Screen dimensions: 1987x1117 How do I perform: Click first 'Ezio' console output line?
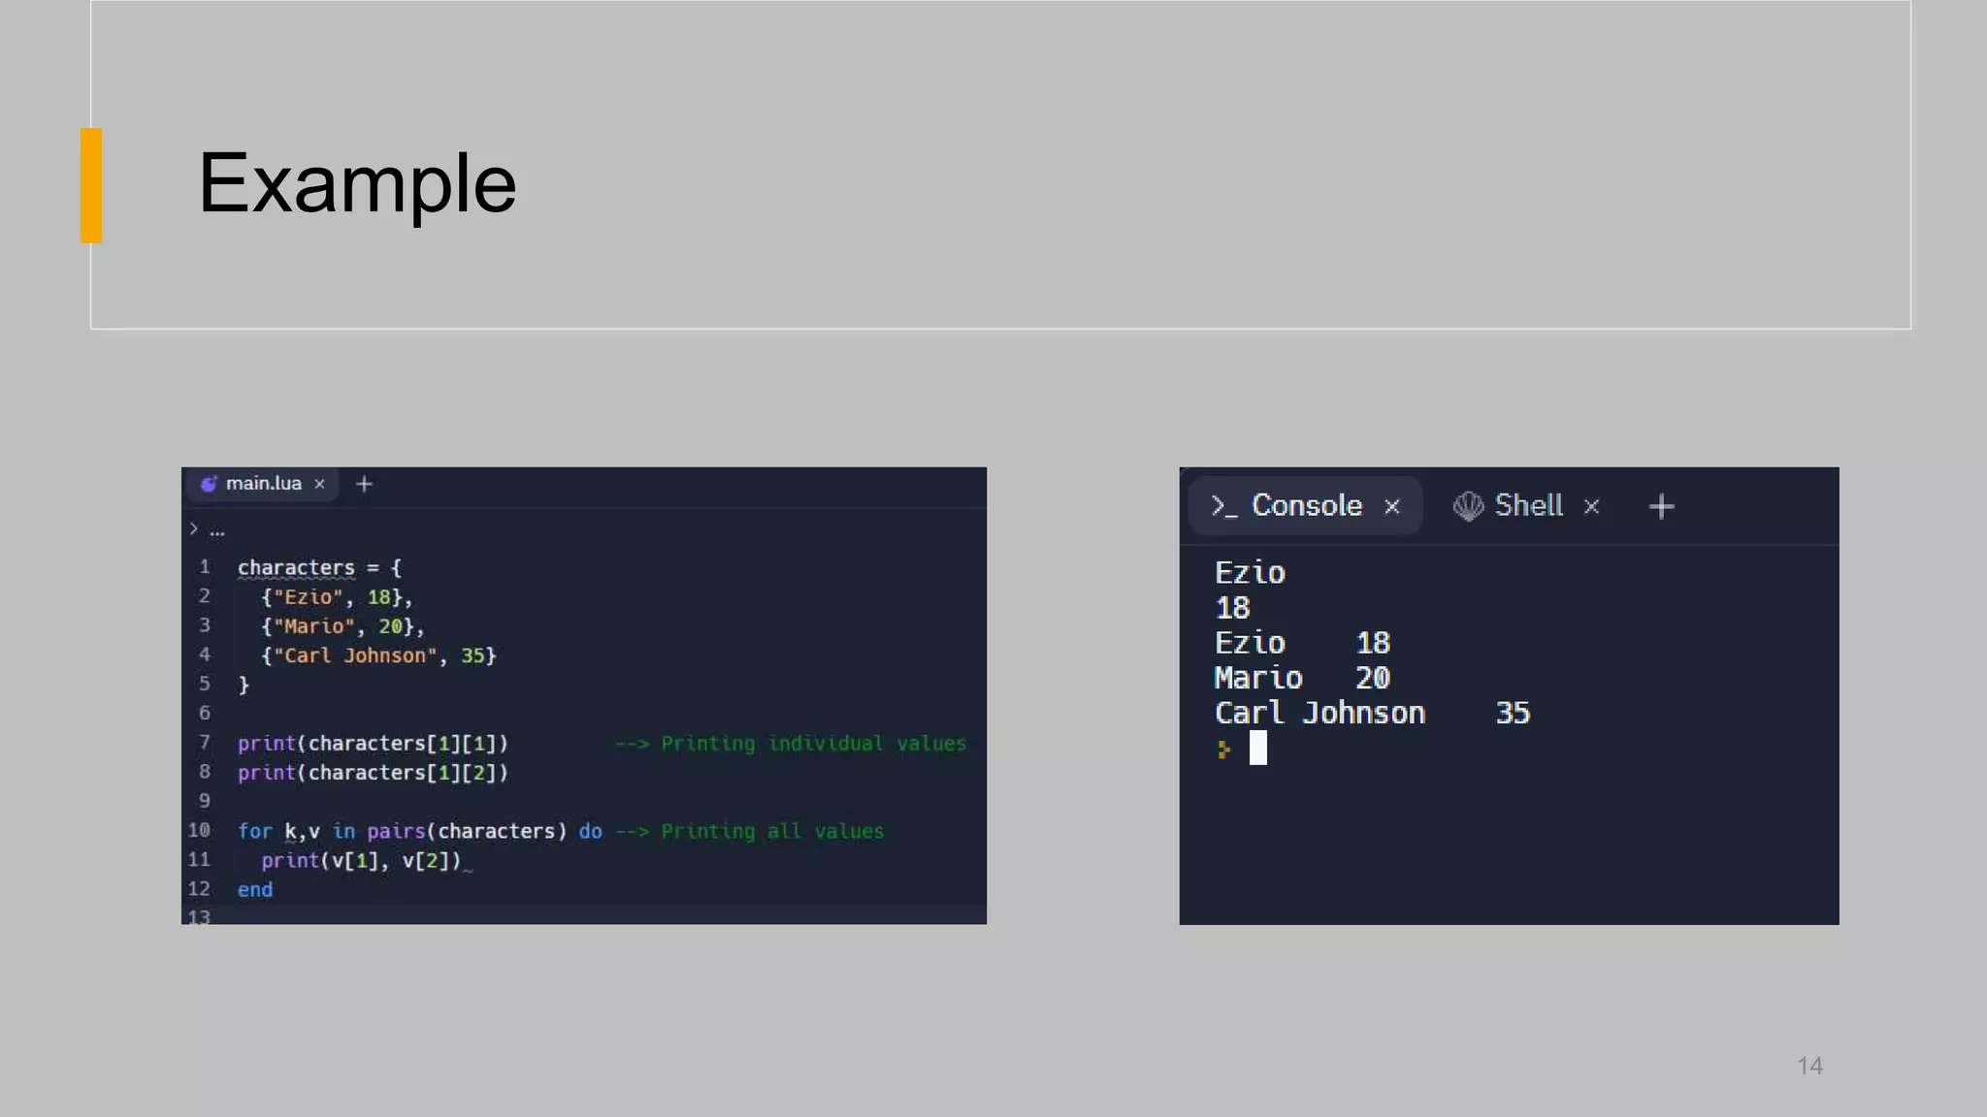click(x=1250, y=573)
